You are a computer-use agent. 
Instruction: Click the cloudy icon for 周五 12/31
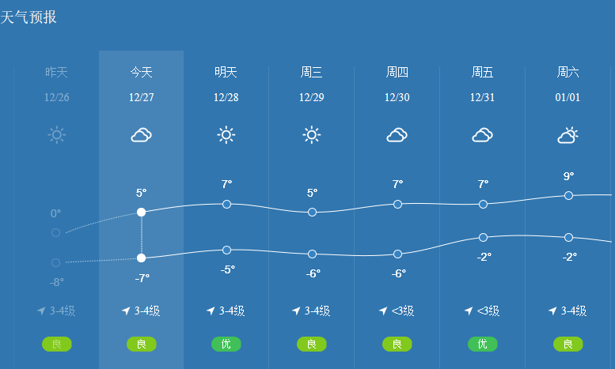[x=483, y=135]
